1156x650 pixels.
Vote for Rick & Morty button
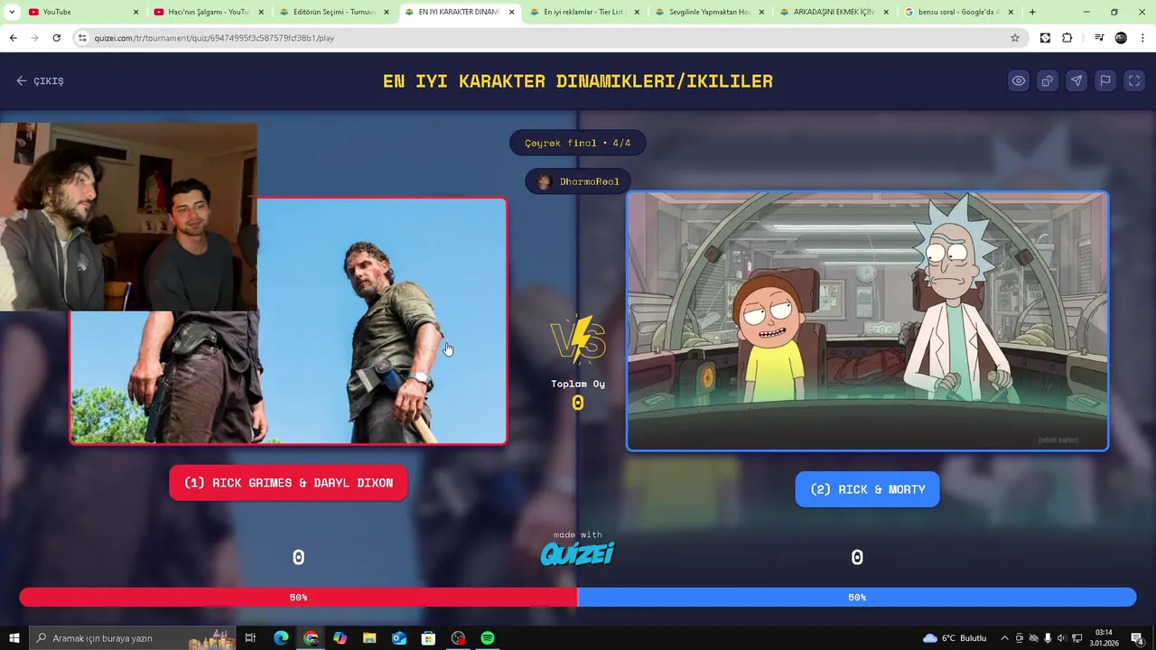pos(867,489)
